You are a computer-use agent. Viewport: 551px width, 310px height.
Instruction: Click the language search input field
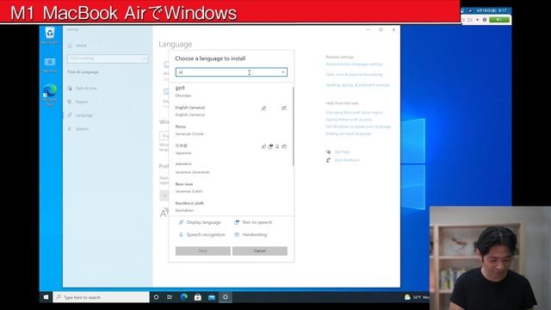(232, 72)
